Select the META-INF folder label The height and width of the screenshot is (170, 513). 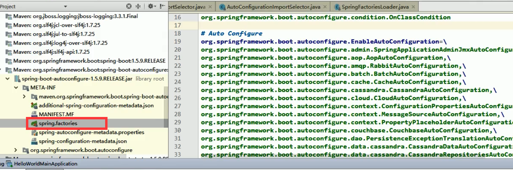tap(43, 88)
